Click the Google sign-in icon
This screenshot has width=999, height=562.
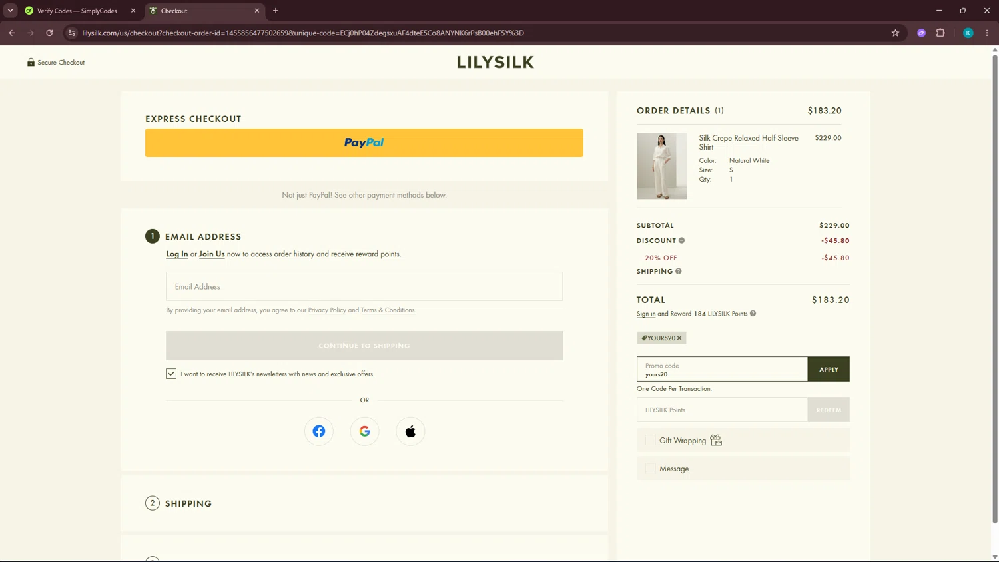(x=364, y=431)
